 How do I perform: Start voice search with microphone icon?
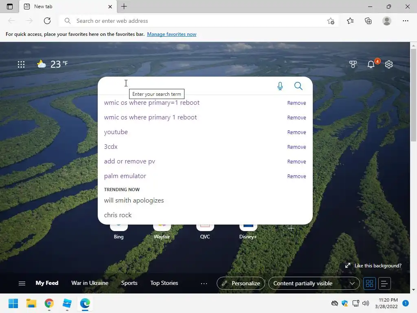click(280, 86)
